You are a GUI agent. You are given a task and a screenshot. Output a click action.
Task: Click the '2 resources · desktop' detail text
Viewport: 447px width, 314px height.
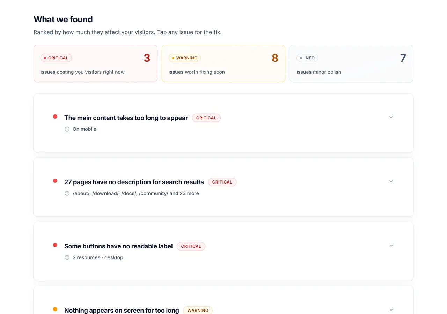(x=98, y=257)
